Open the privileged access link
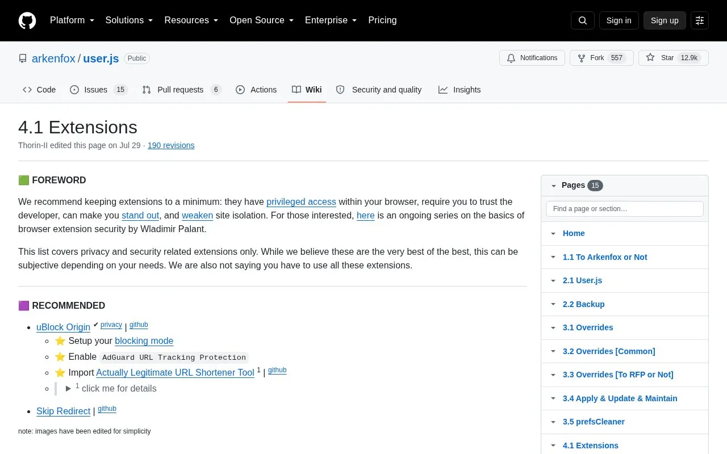Screen dimensions: 727x454 click(x=301, y=201)
